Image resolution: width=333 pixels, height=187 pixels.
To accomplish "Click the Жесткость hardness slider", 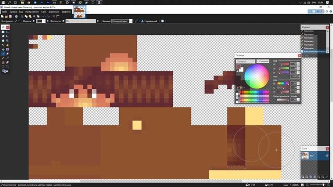I will (x=81, y=21).
